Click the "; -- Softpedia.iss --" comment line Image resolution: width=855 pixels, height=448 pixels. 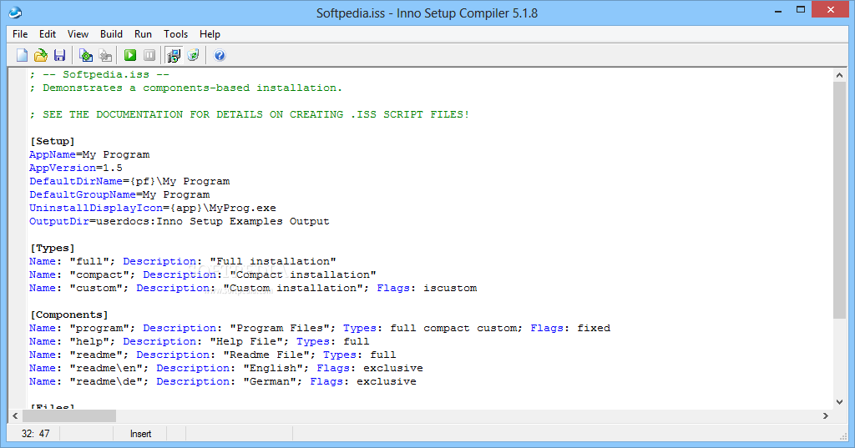point(99,74)
